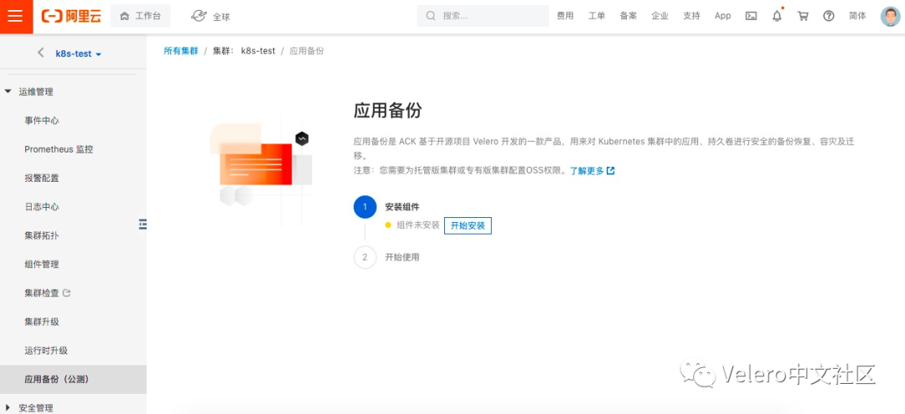905x414 pixels.
Task: Click the 应用备份 breadcrumb text
Action: [307, 51]
